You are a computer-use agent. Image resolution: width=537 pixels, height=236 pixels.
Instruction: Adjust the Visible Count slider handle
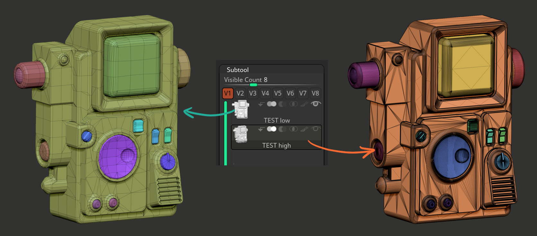(x=253, y=85)
